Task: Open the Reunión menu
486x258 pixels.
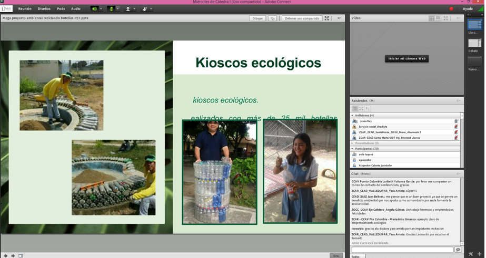Action: tap(25, 8)
